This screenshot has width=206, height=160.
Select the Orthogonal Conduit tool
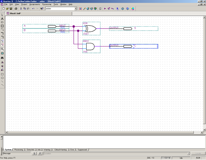click(x=2, y=37)
